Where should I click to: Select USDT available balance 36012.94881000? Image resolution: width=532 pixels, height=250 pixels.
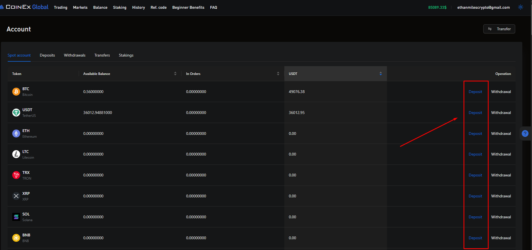click(97, 112)
